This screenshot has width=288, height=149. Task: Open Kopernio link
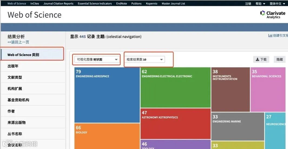[x=152, y=4]
